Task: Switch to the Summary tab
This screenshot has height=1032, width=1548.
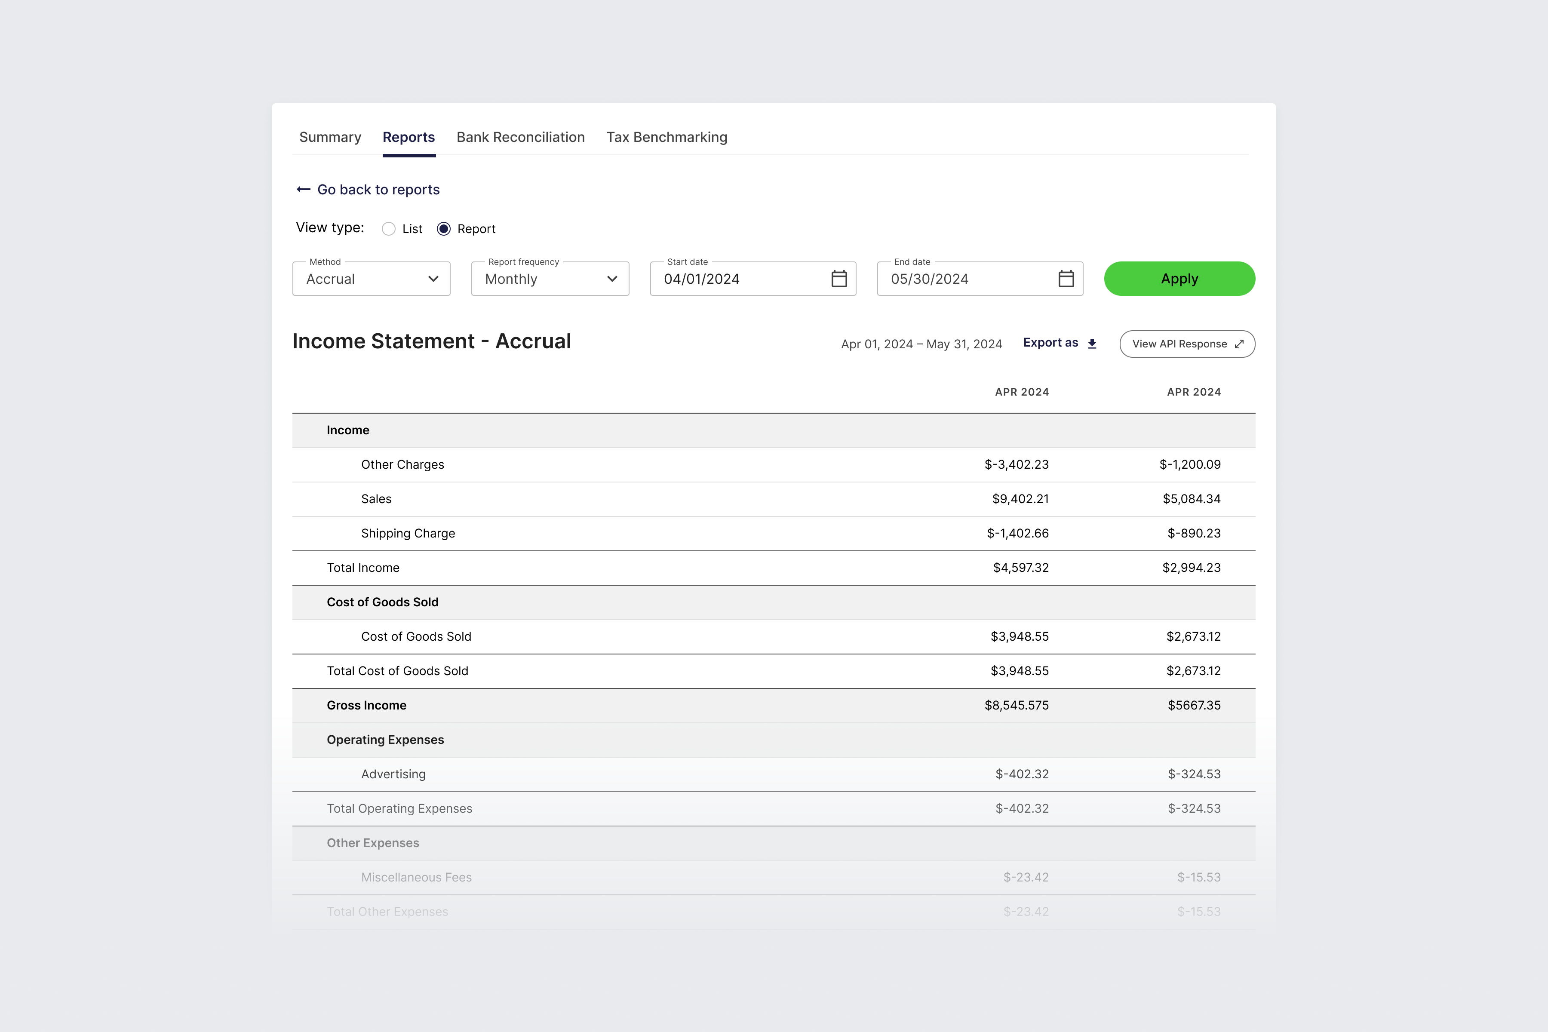Action: click(330, 137)
